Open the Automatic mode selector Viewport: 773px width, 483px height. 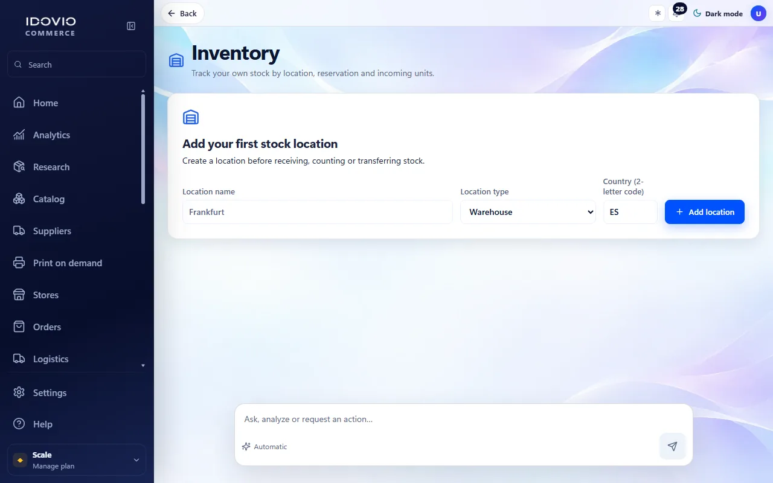(265, 447)
